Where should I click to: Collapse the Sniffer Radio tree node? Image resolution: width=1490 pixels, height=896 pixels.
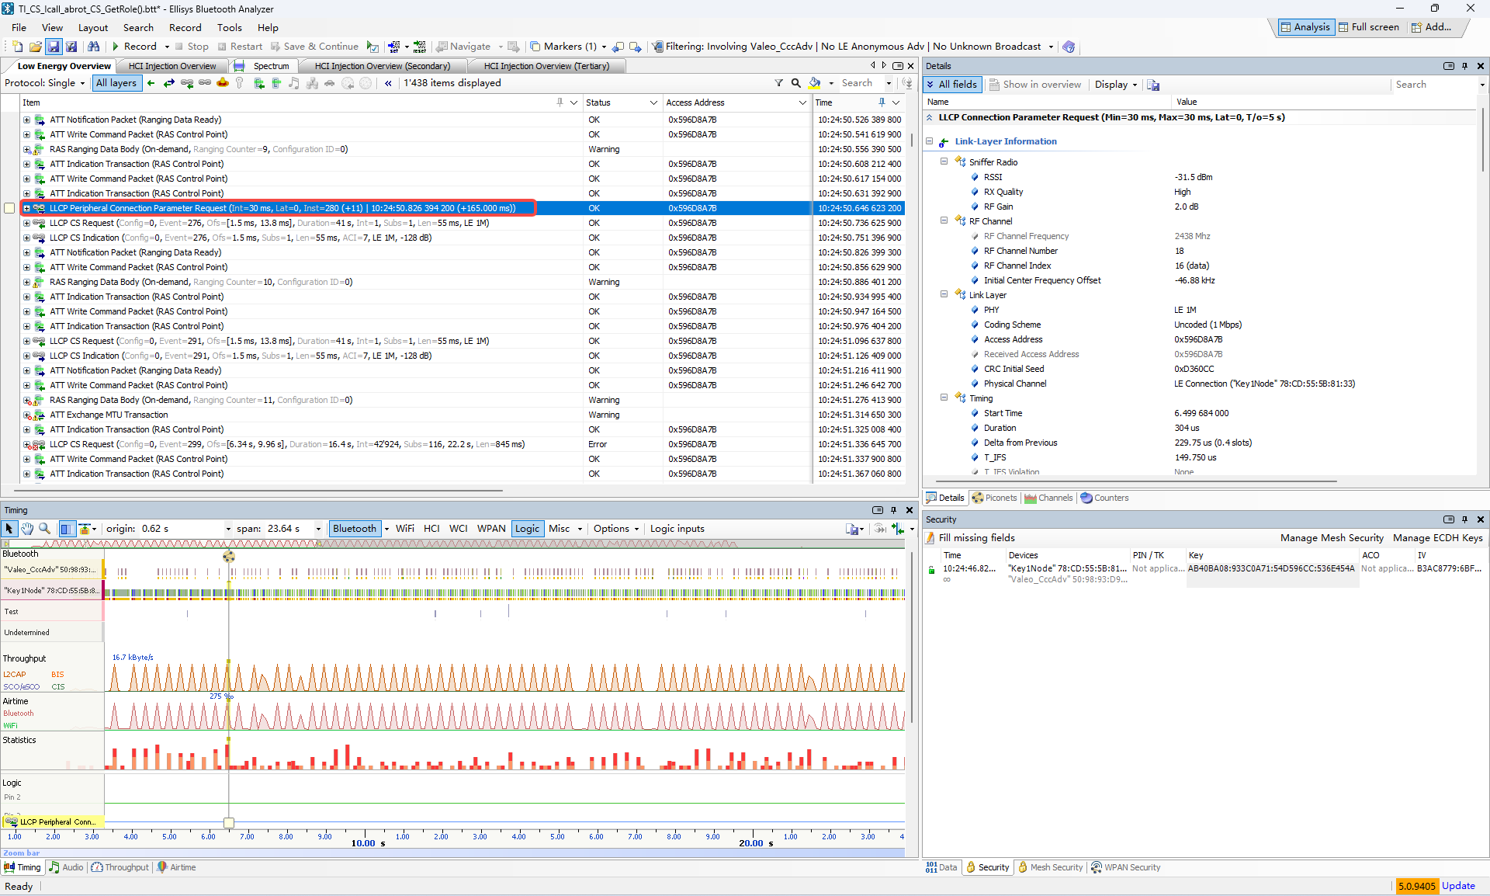[x=944, y=161]
